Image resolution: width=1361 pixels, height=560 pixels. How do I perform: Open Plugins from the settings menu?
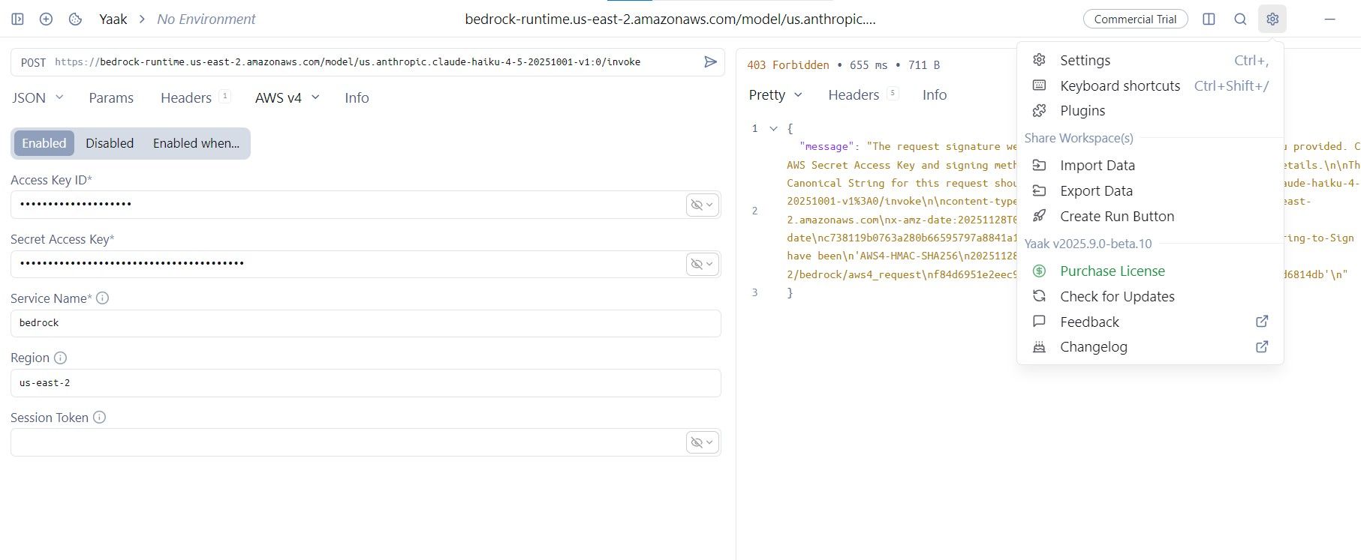[1082, 111]
